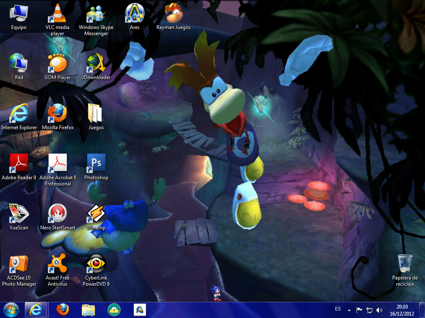Screen dimensions: 425x318
Task: Open Action Center flag icon
Action: point(359,310)
